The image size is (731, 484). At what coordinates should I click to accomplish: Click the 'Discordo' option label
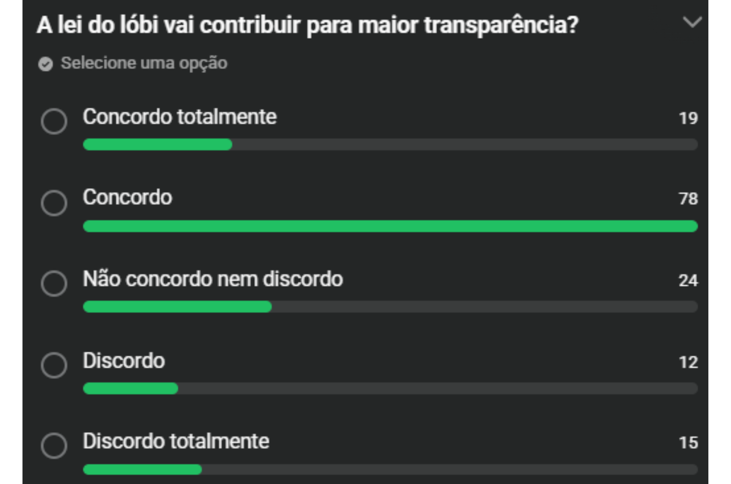[124, 361]
